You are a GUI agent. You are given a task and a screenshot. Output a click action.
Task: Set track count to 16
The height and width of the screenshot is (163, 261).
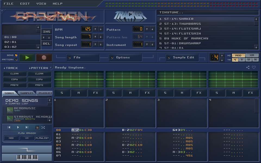255,60
